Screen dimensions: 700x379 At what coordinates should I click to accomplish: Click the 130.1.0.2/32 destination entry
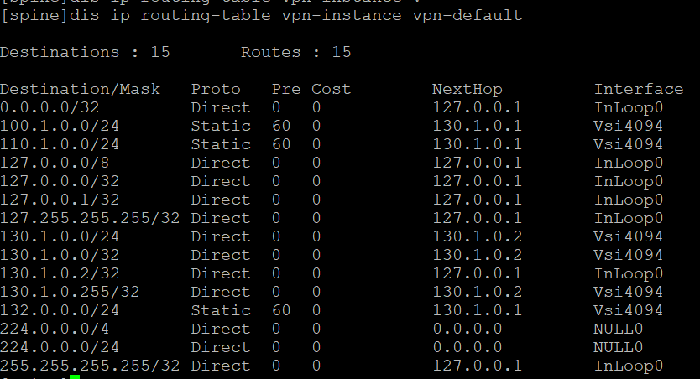[x=60, y=273]
